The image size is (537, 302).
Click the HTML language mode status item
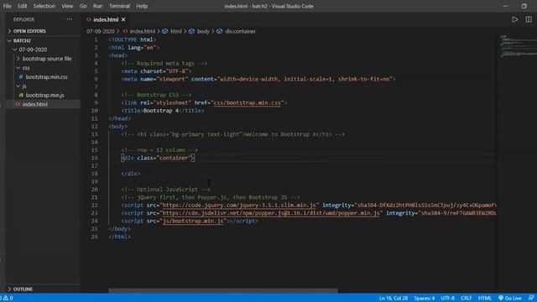(485, 298)
